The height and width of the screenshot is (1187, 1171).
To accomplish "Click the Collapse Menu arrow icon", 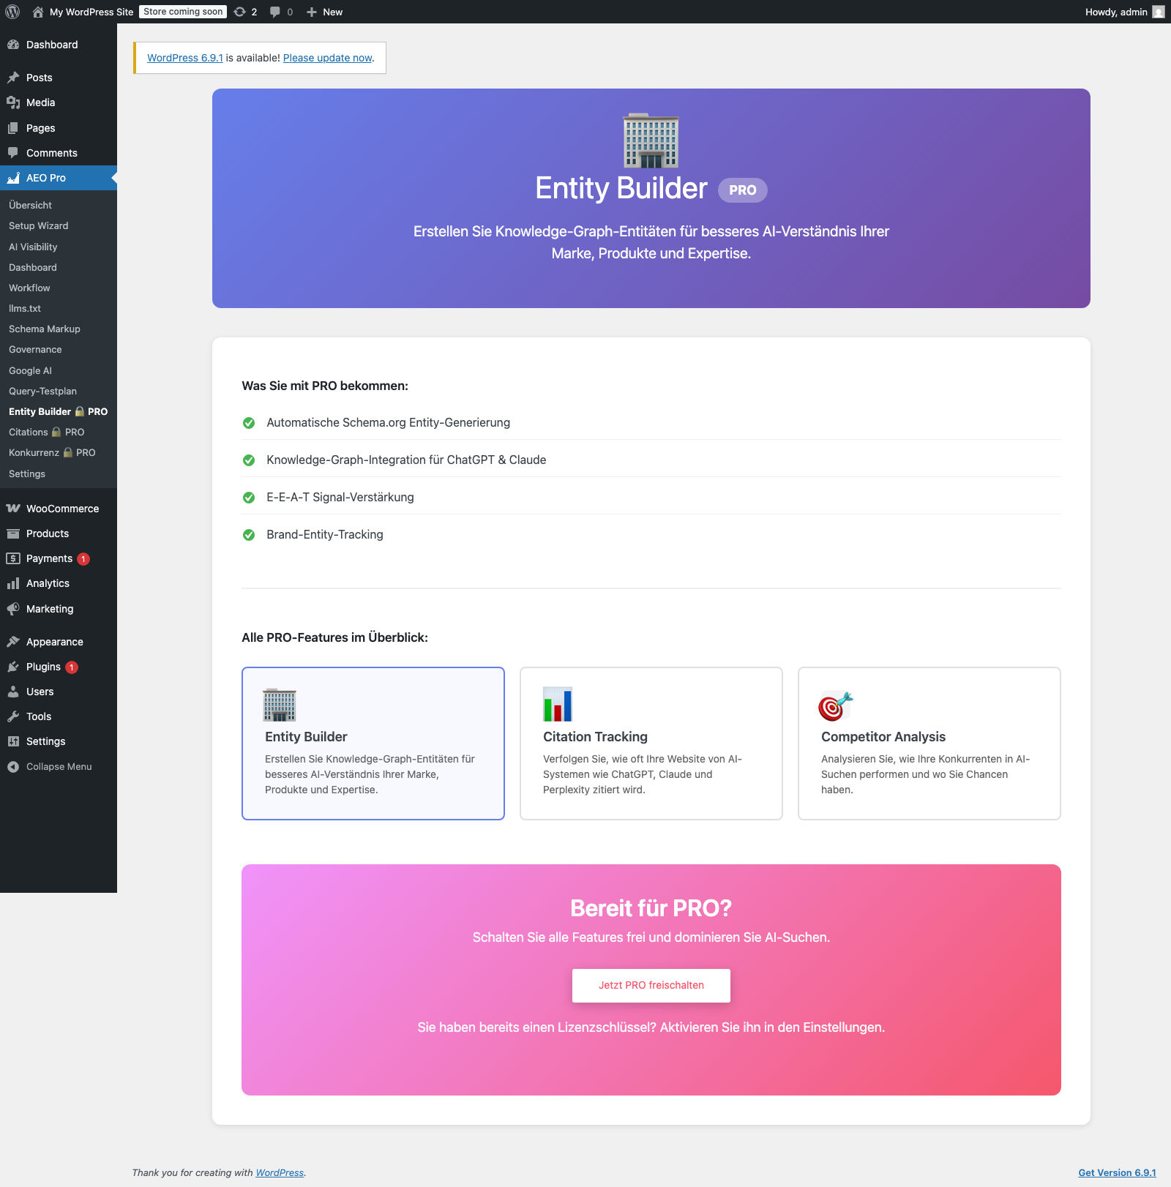I will point(13,767).
